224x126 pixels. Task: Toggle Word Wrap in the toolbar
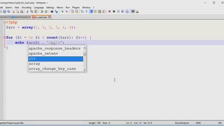[x=82, y=12]
